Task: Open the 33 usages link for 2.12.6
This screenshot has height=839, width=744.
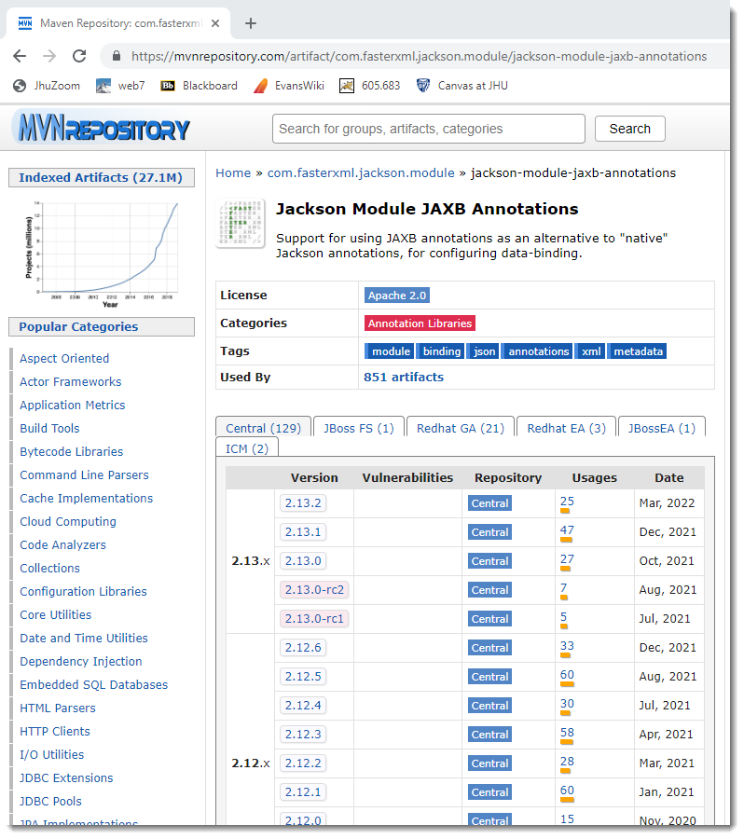Action: coord(567,646)
